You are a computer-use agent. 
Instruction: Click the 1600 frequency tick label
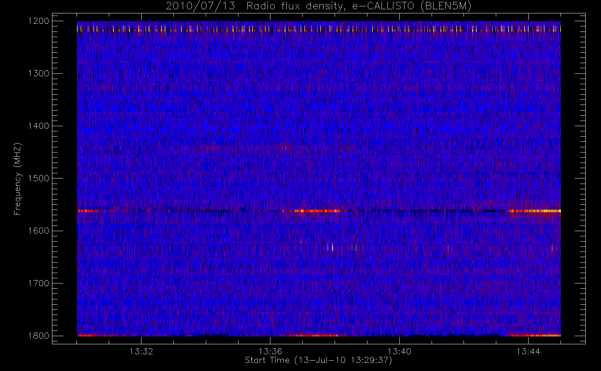click(39, 231)
